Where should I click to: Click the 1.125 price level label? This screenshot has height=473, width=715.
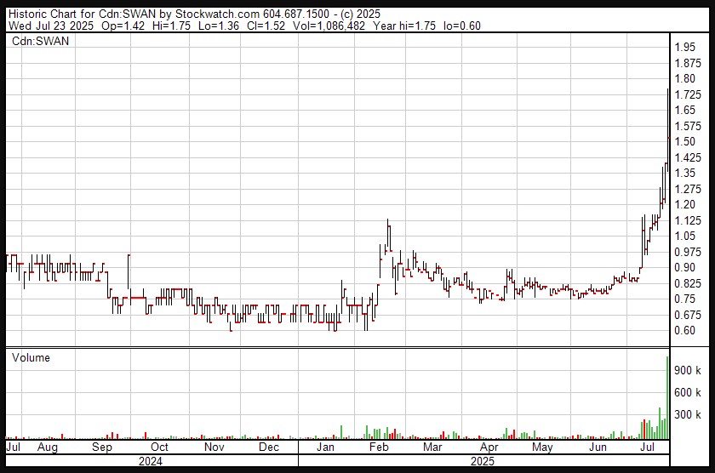coord(688,220)
